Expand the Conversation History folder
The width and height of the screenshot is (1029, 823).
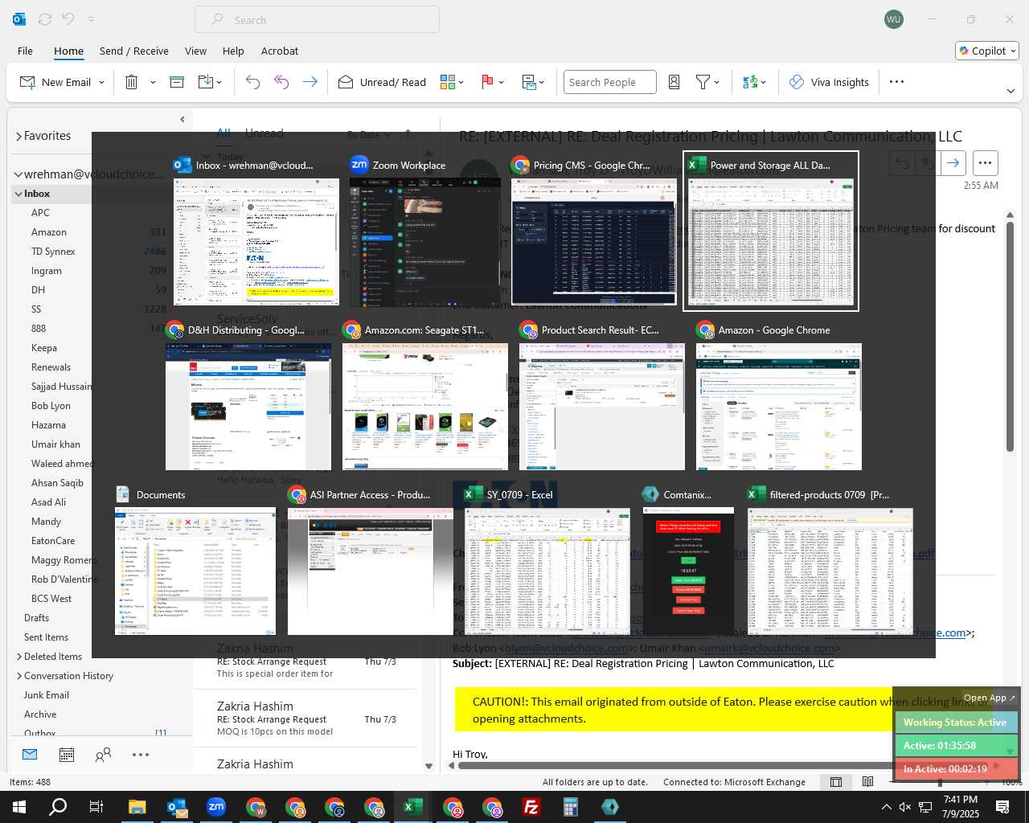[19, 676]
